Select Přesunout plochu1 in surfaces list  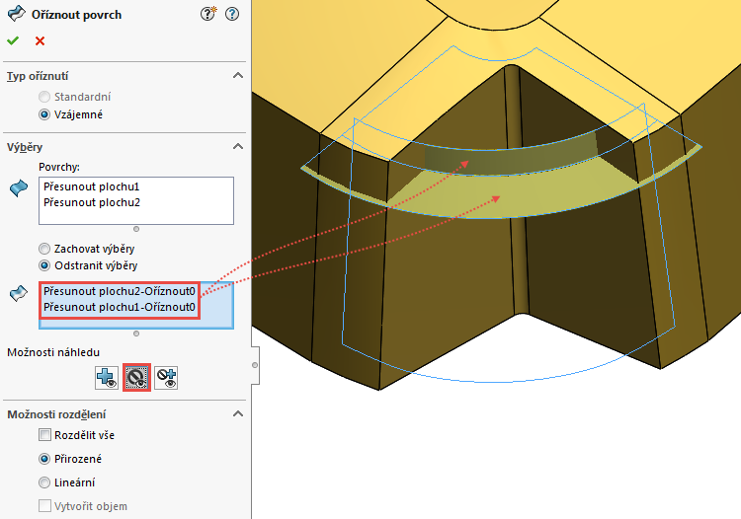pyautogui.click(x=92, y=186)
